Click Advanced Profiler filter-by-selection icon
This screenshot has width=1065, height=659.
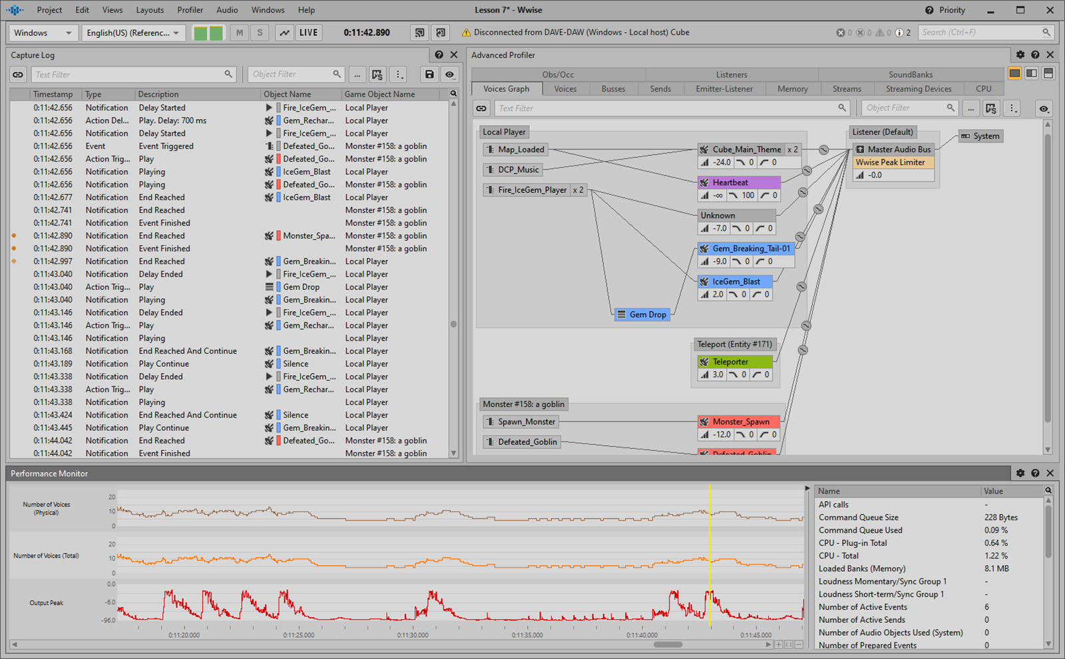[991, 108]
